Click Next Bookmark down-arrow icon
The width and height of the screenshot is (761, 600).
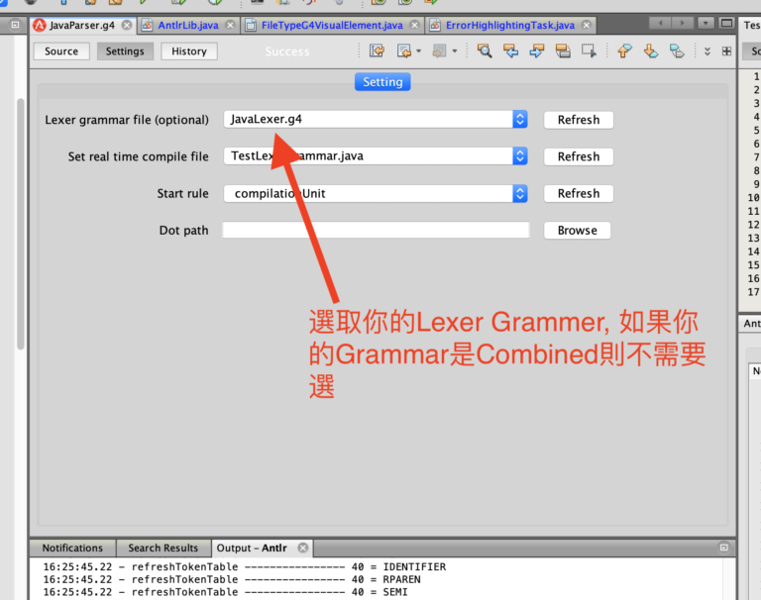[x=650, y=50]
